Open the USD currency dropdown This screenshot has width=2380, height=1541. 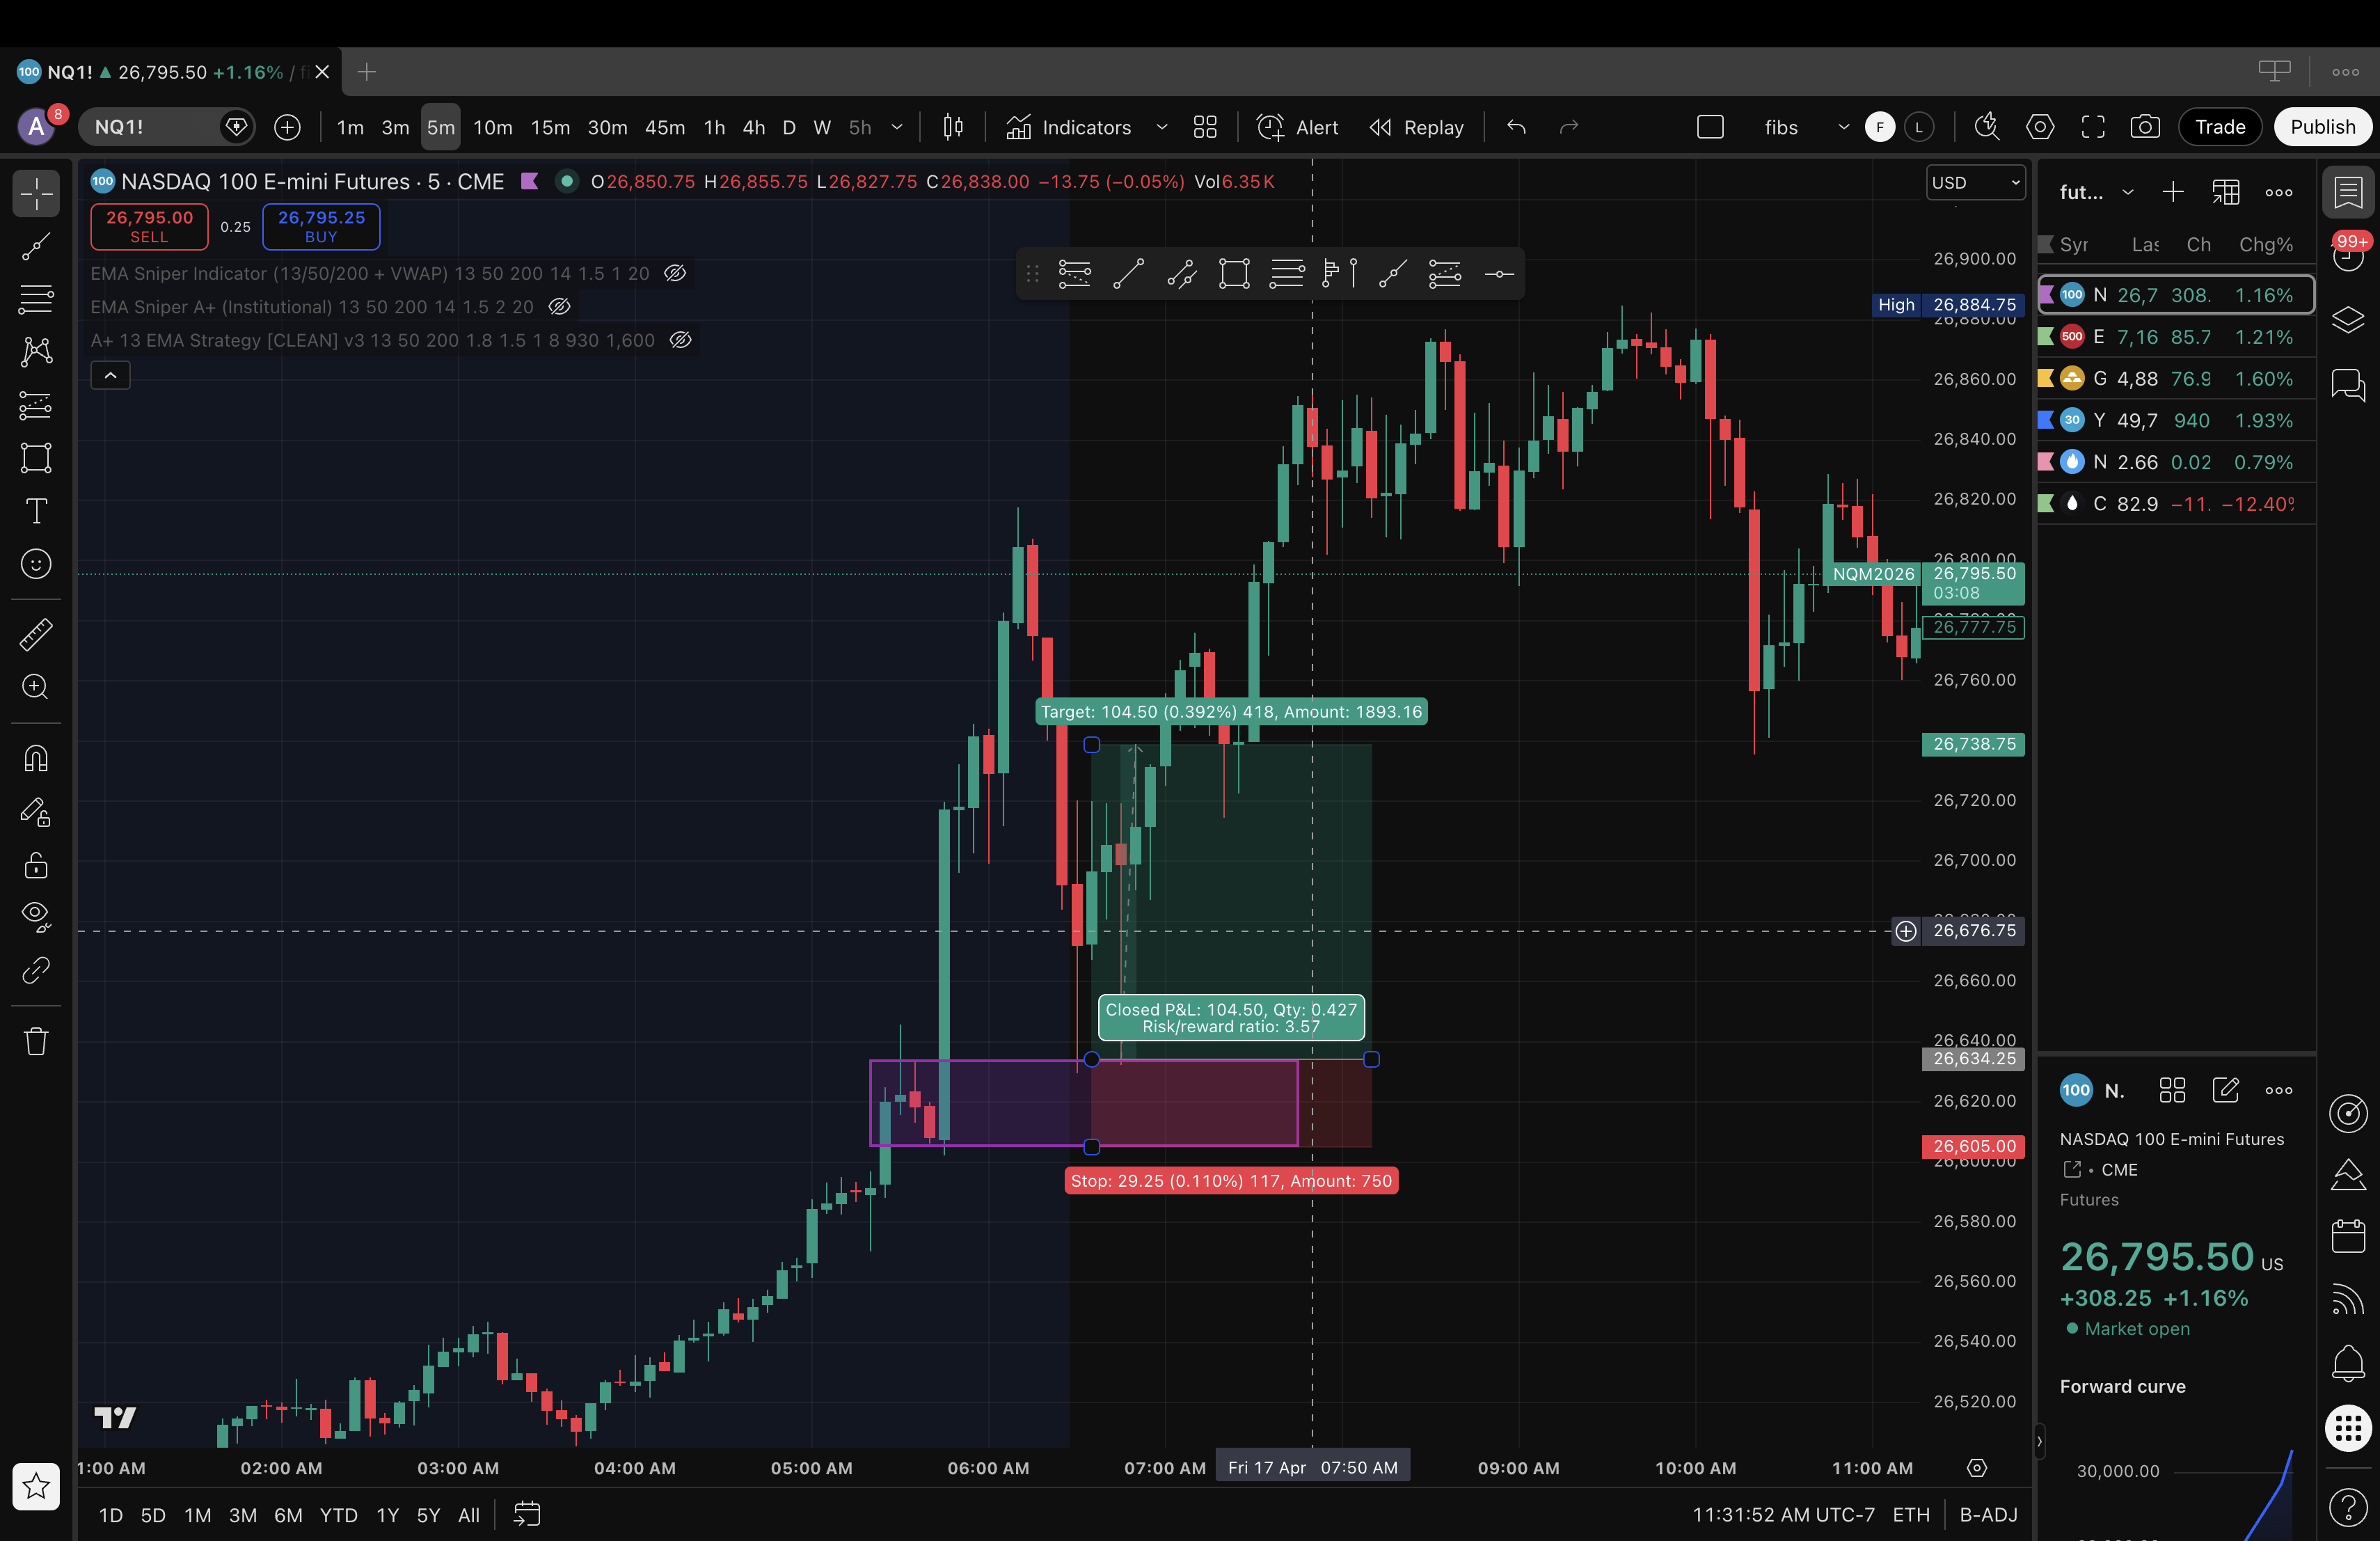(1975, 182)
